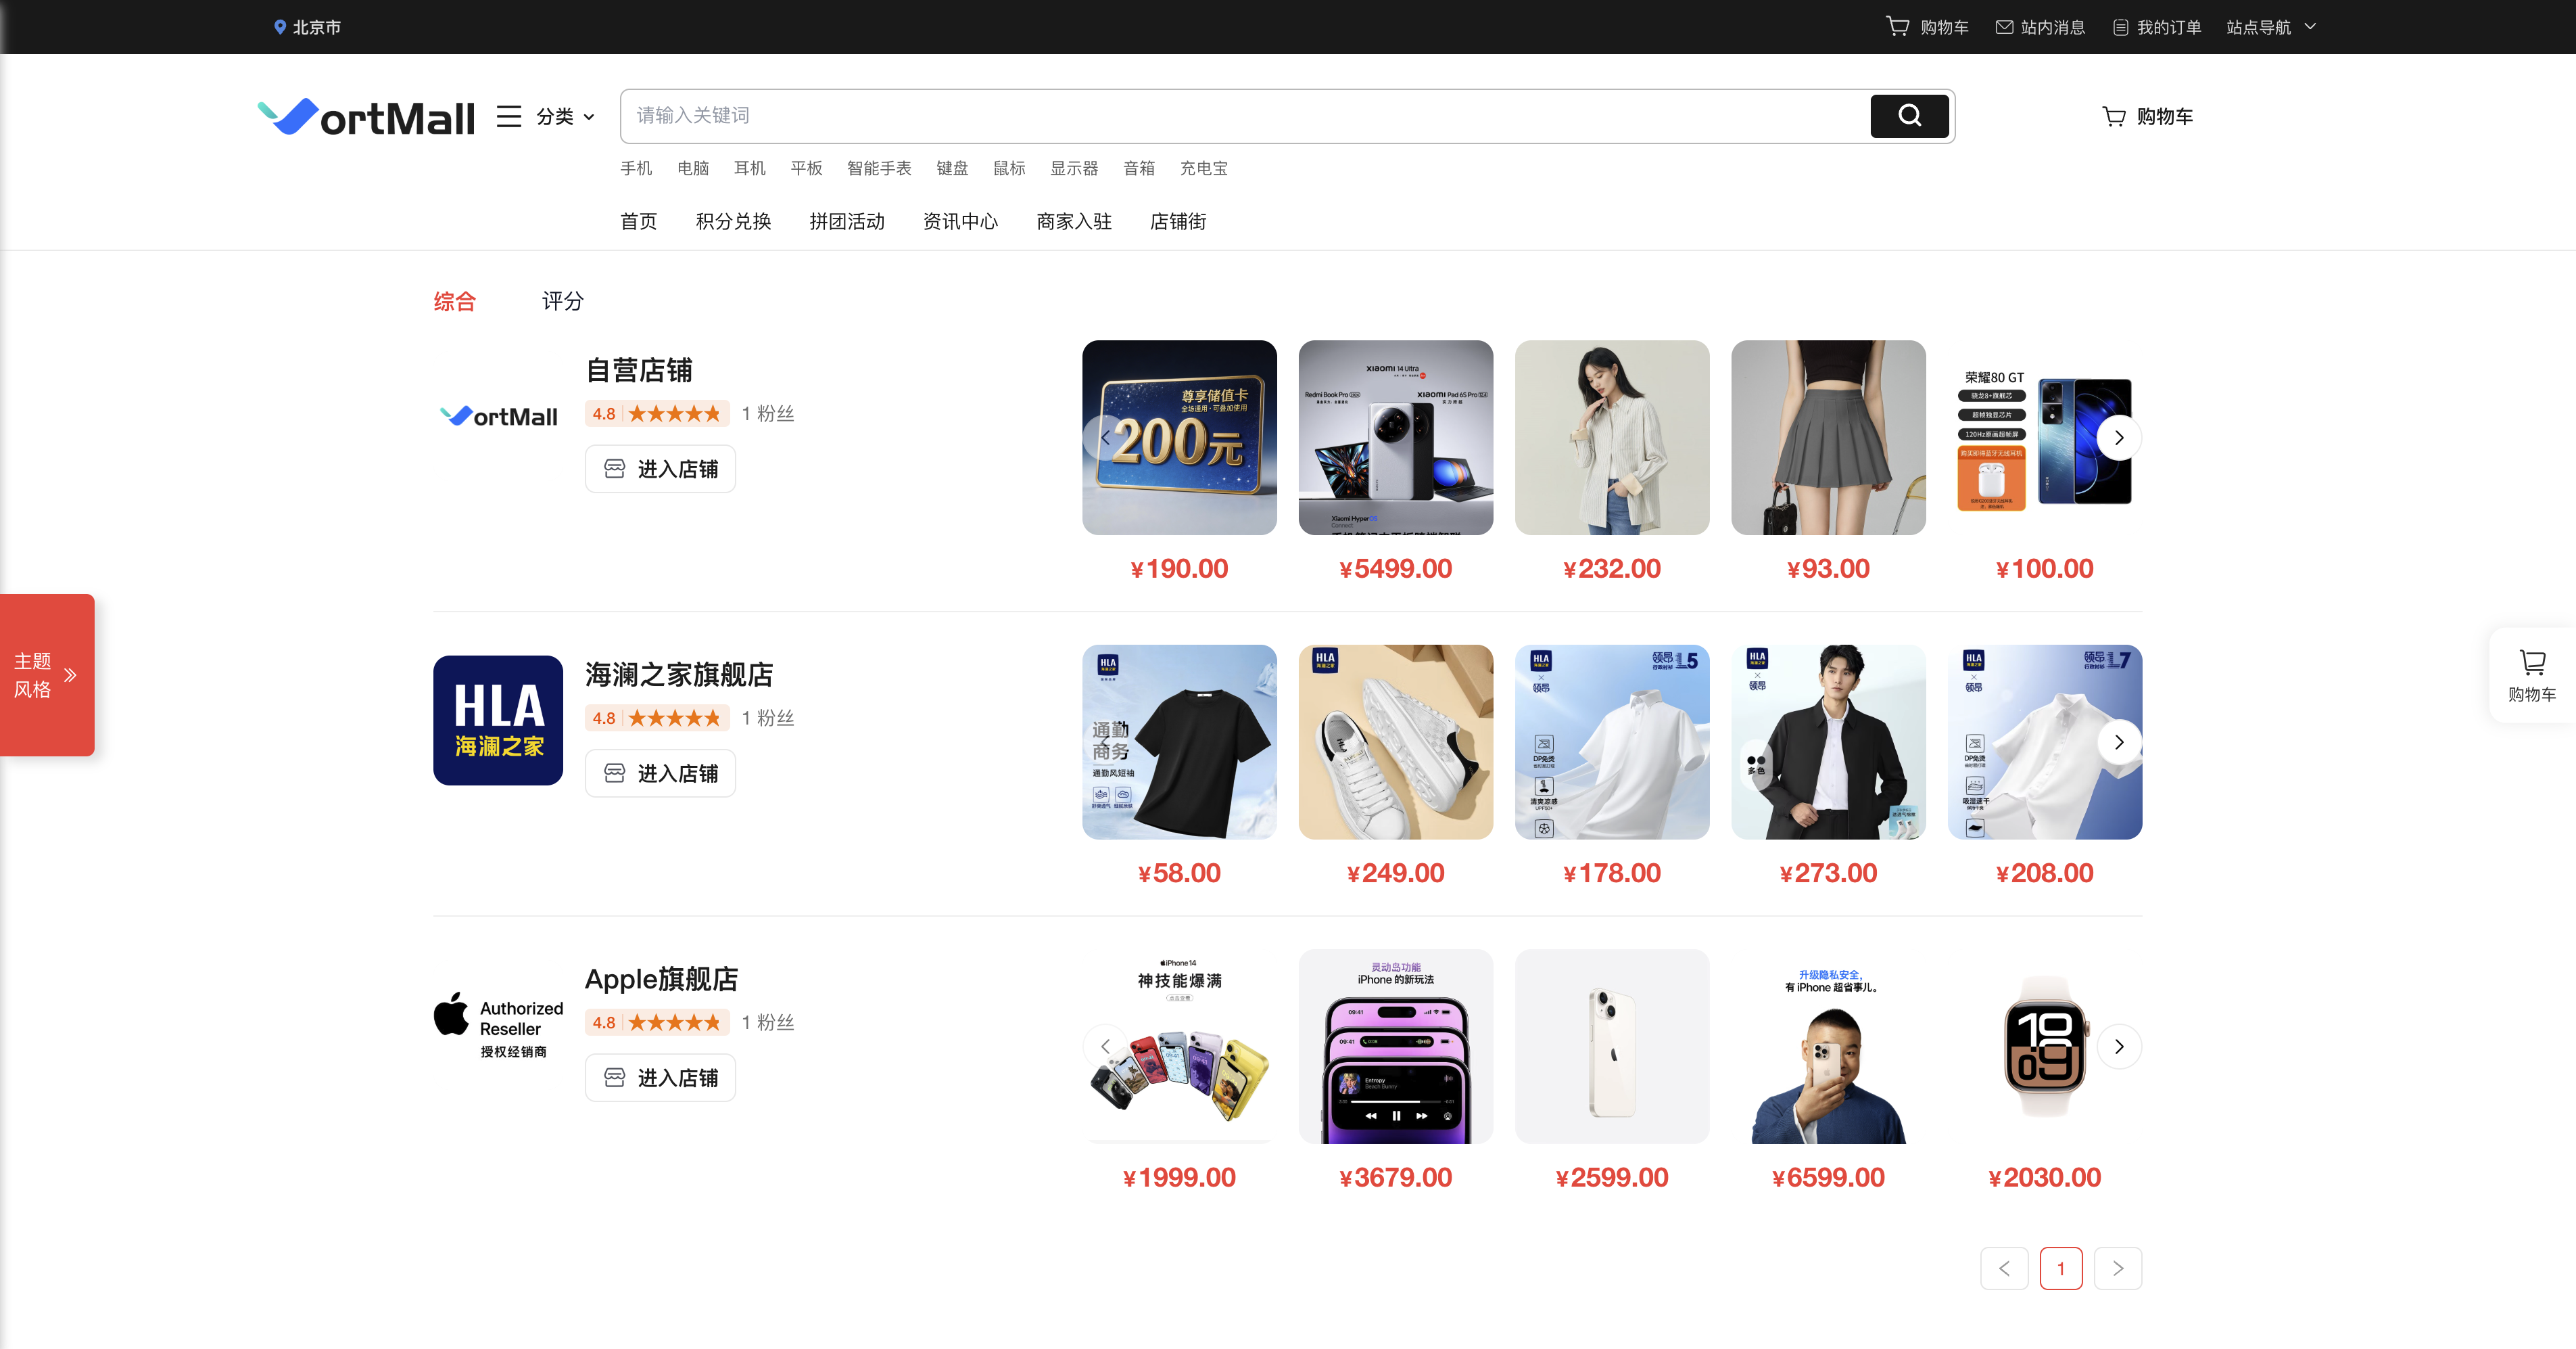
Task: Open site messages envelope icon
Action: click(2004, 27)
